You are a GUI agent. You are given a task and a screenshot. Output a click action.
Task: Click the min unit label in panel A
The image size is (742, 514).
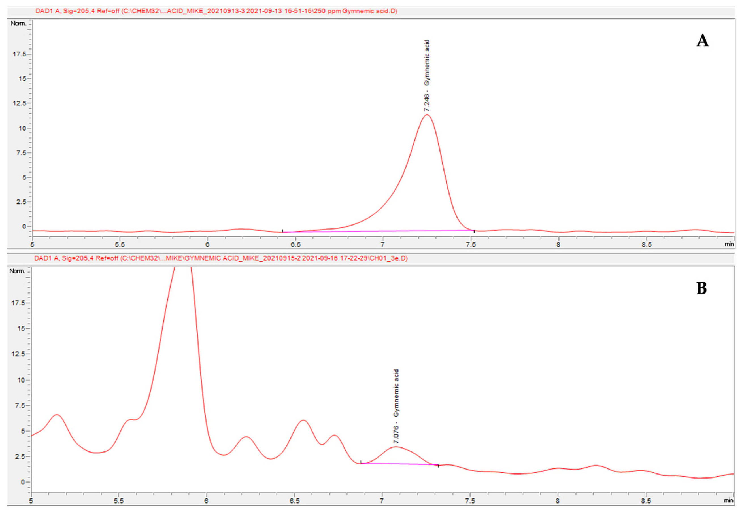click(x=729, y=244)
